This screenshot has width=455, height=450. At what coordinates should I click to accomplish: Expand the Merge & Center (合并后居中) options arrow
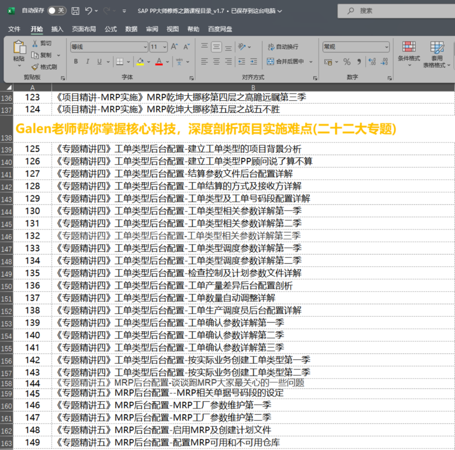pos(311,62)
